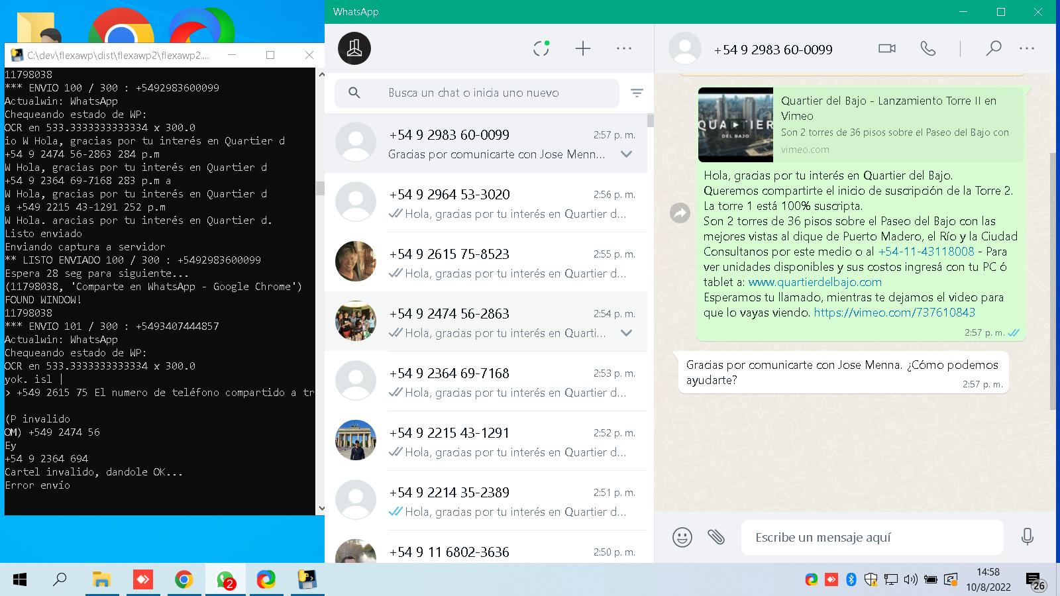
Task: Click the chat search input field
Action: point(476,93)
